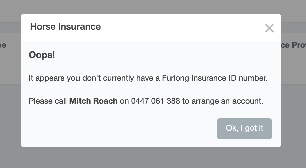Click the cut-off "be" column header at left
This screenshot has width=306, height=168.
(3, 45)
